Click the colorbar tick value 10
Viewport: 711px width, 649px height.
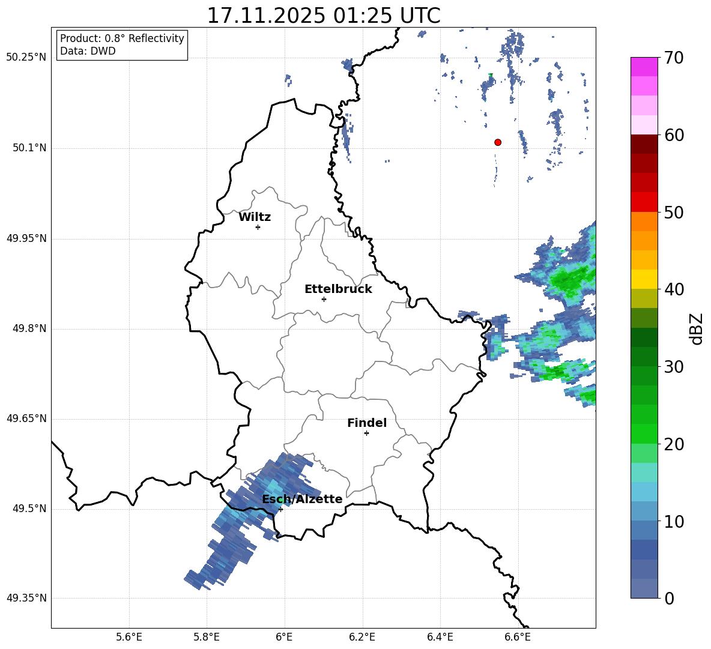click(x=674, y=521)
